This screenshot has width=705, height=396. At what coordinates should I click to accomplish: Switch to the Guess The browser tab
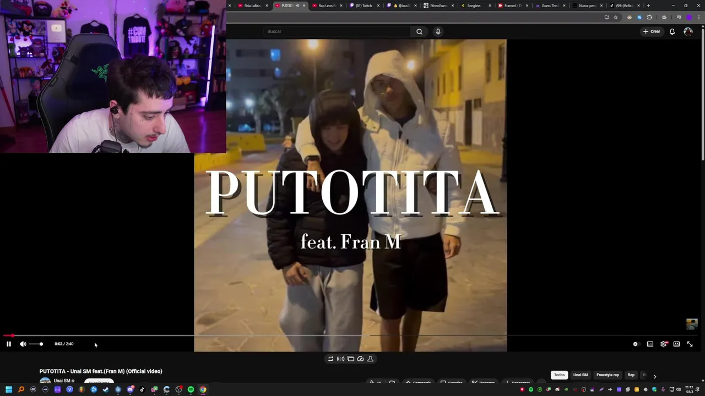tap(550, 5)
